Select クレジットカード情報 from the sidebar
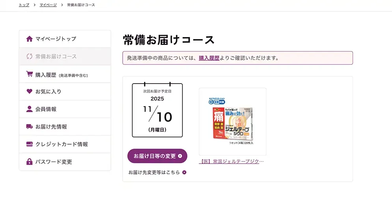The height and width of the screenshot is (223, 392). [65, 144]
